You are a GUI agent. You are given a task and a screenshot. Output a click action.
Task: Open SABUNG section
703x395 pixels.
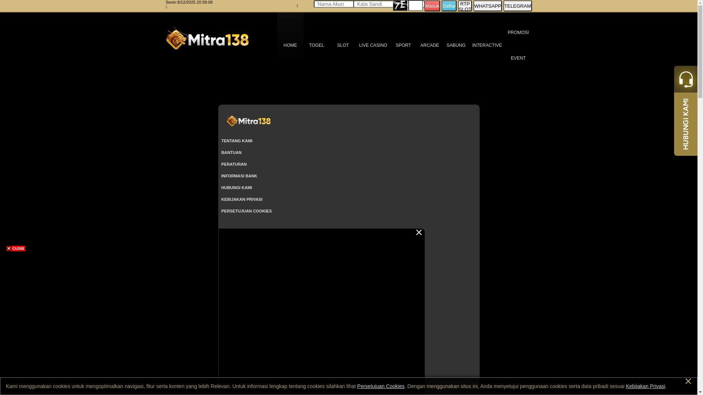[x=456, y=45]
